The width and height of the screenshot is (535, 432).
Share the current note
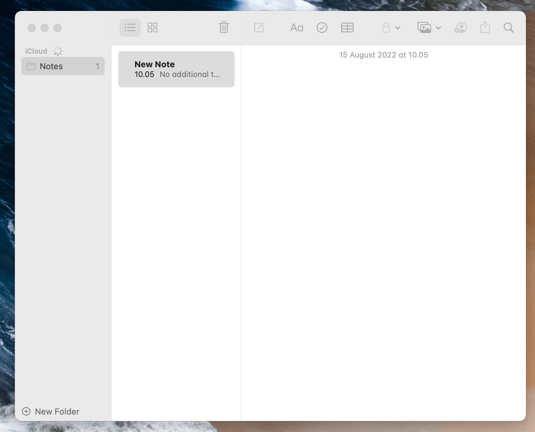pyautogui.click(x=485, y=27)
